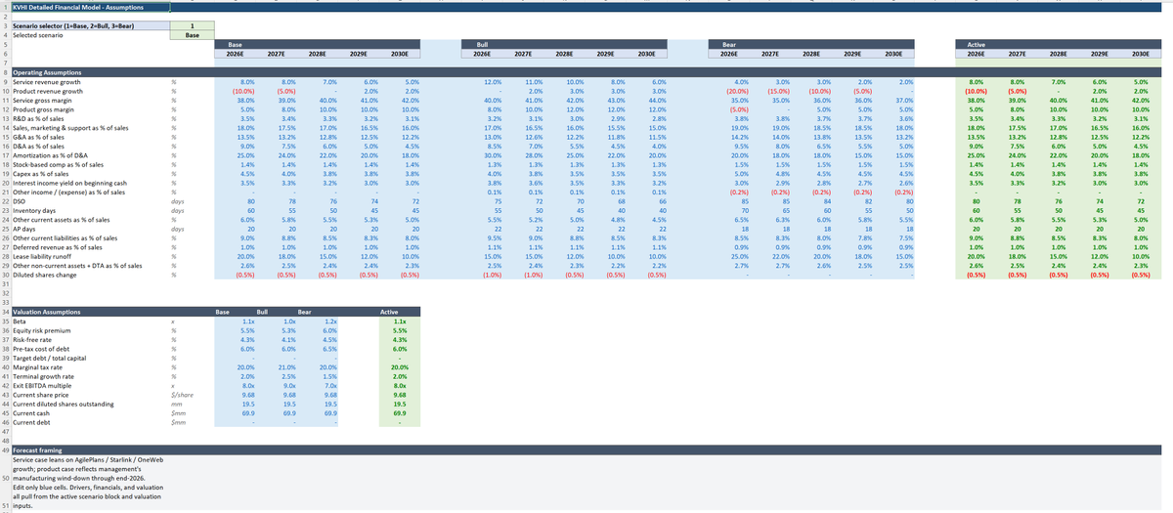Select the 'Beta' row label
This screenshot has height=513, width=1173.
[20, 321]
